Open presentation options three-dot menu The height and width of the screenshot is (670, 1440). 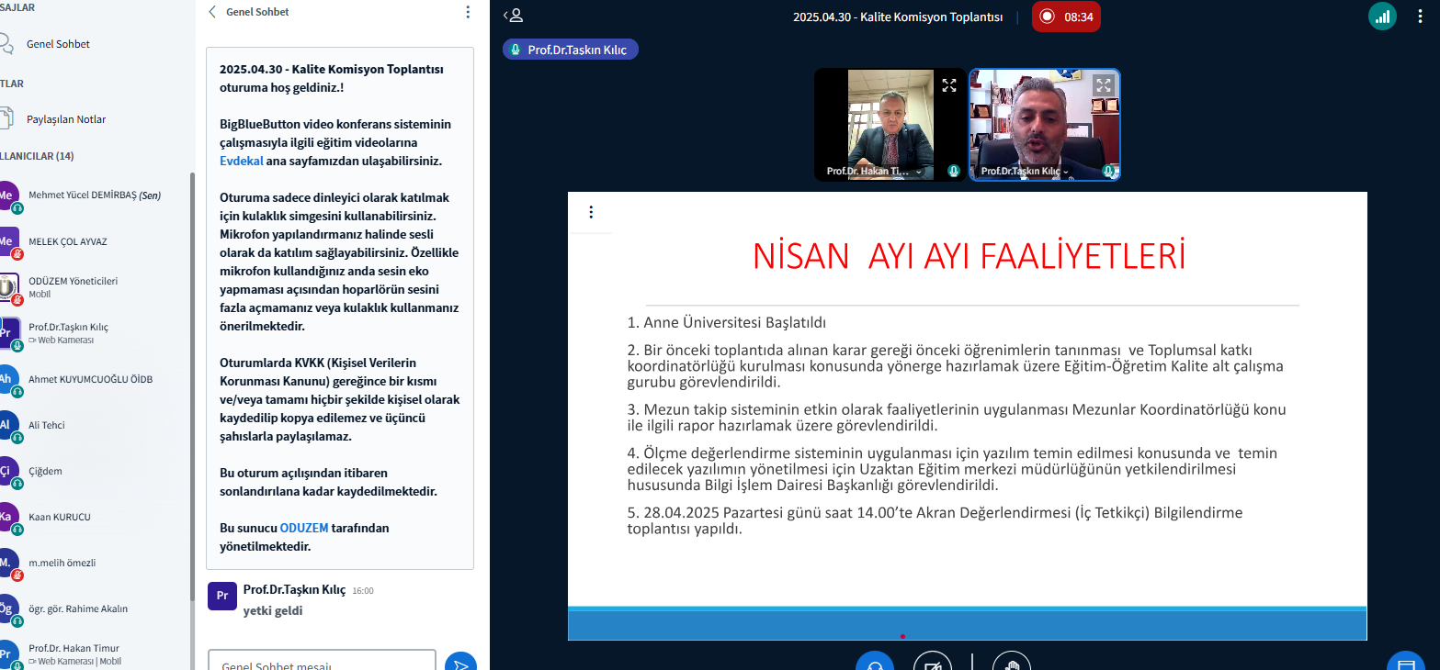click(591, 212)
